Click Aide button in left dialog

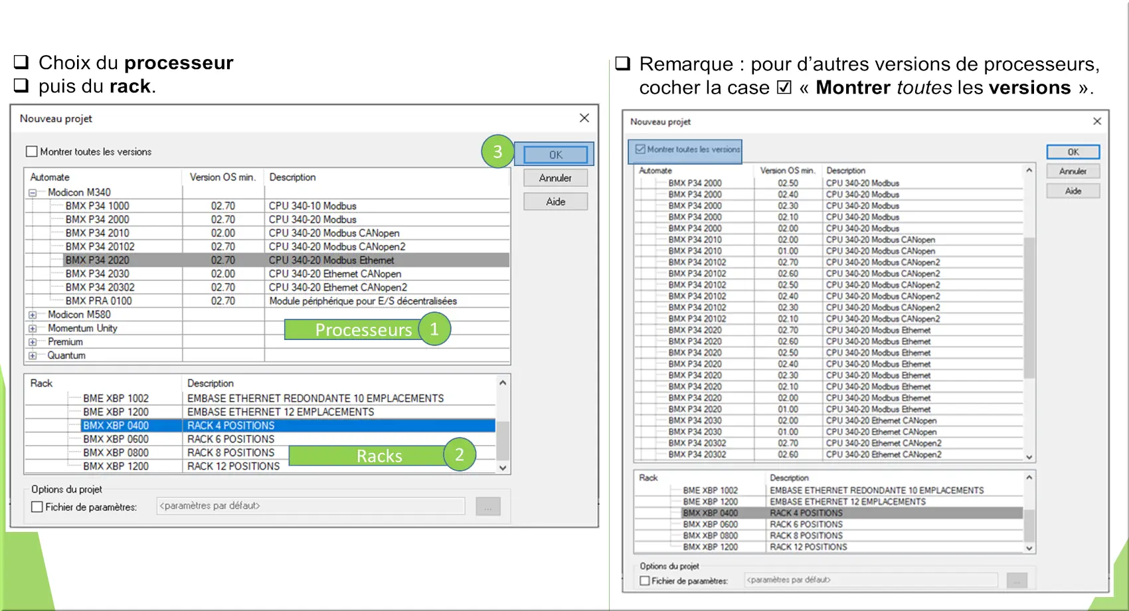(555, 202)
